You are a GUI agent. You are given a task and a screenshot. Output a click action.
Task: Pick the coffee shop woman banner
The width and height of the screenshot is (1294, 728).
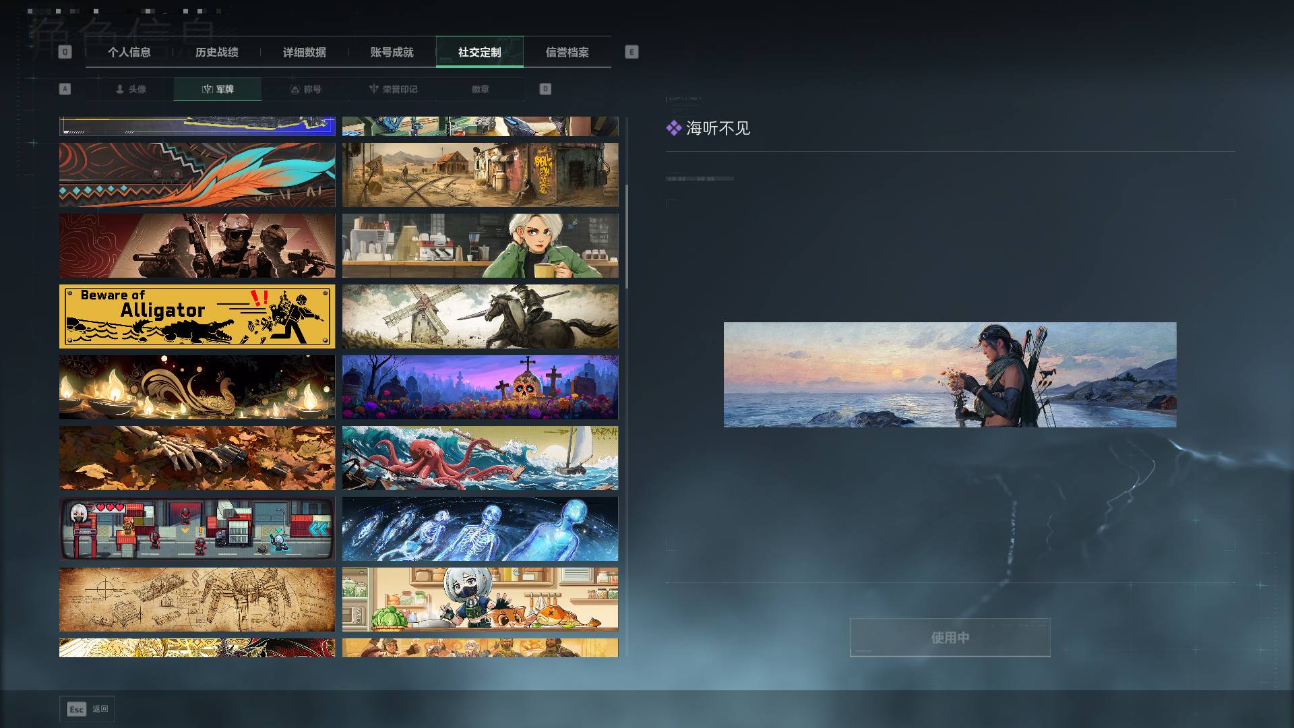pyautogui.click(x=480, y=245)
